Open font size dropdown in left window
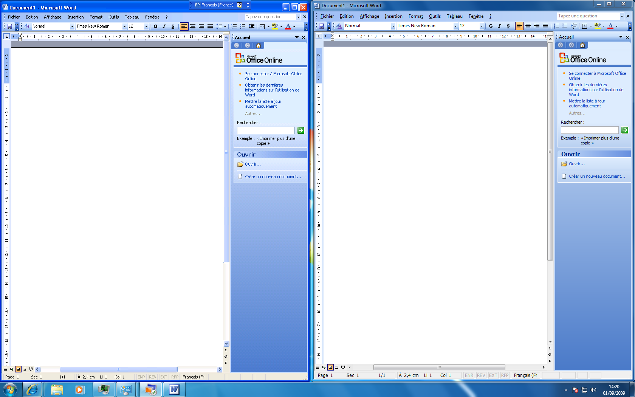635x397 pixels. pos(146,26)
